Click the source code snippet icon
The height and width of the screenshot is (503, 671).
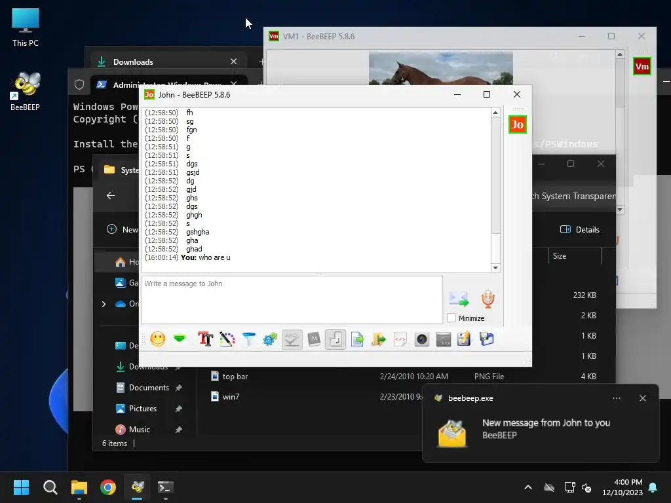pyautogui.click(x=400, y=339)
